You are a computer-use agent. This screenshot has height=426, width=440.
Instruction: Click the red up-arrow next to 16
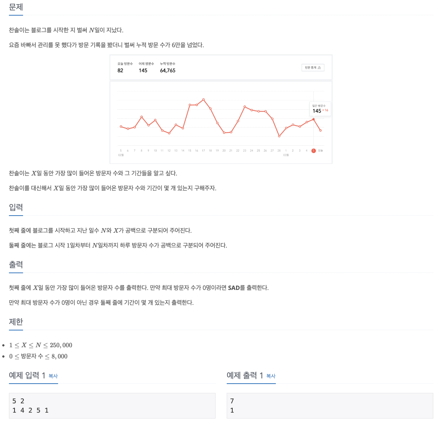click(323, 110)
